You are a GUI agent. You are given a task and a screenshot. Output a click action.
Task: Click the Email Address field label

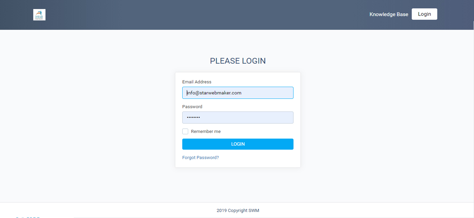tap(197, 82)
